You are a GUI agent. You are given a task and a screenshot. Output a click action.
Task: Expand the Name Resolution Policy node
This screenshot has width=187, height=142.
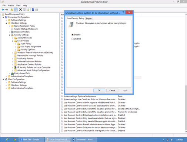coord(9,26)
